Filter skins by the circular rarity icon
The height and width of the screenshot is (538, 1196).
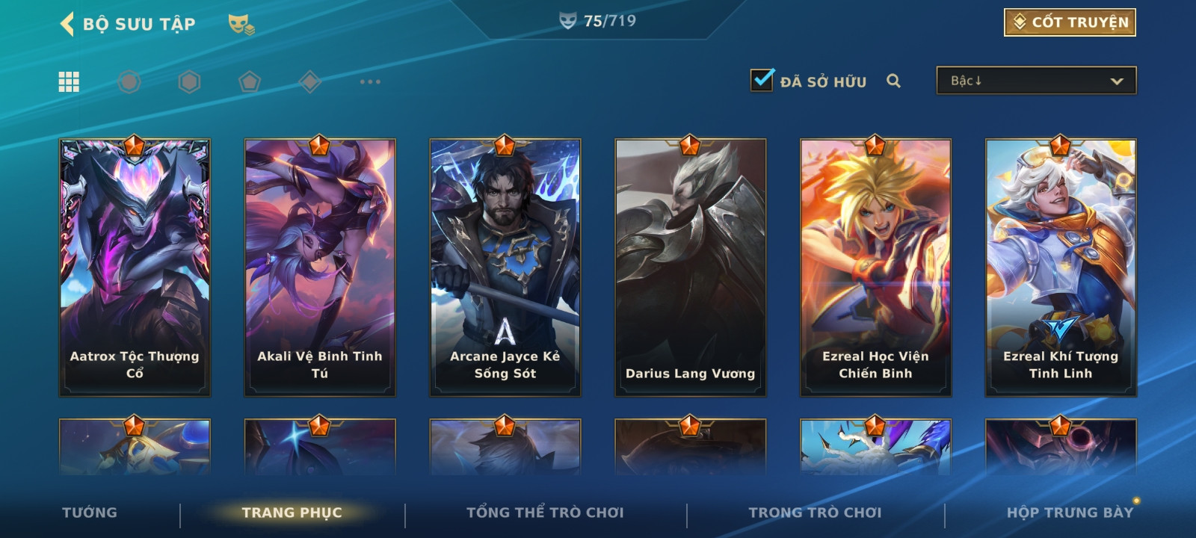[129, 81]
